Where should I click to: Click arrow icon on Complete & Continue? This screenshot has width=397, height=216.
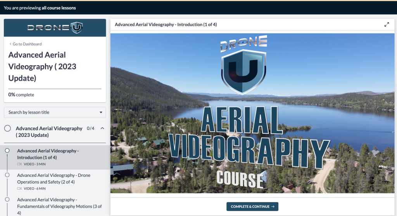(x=273, y=206)
